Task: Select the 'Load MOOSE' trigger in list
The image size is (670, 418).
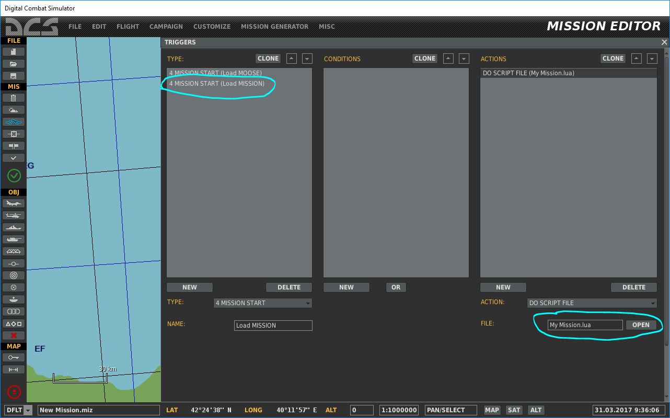Action: 215,73
